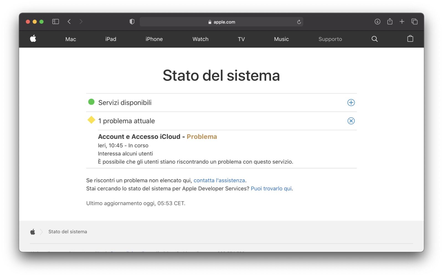Viewport: 443px width, 277px height.
Task: Open the Music menu item
Action: click(282, 39)
